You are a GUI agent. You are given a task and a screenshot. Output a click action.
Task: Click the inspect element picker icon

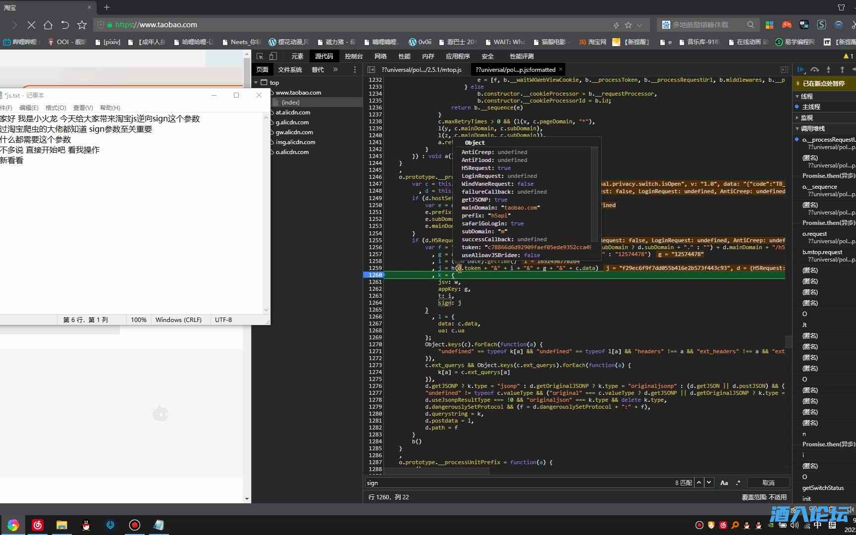[x=260, y=56]
